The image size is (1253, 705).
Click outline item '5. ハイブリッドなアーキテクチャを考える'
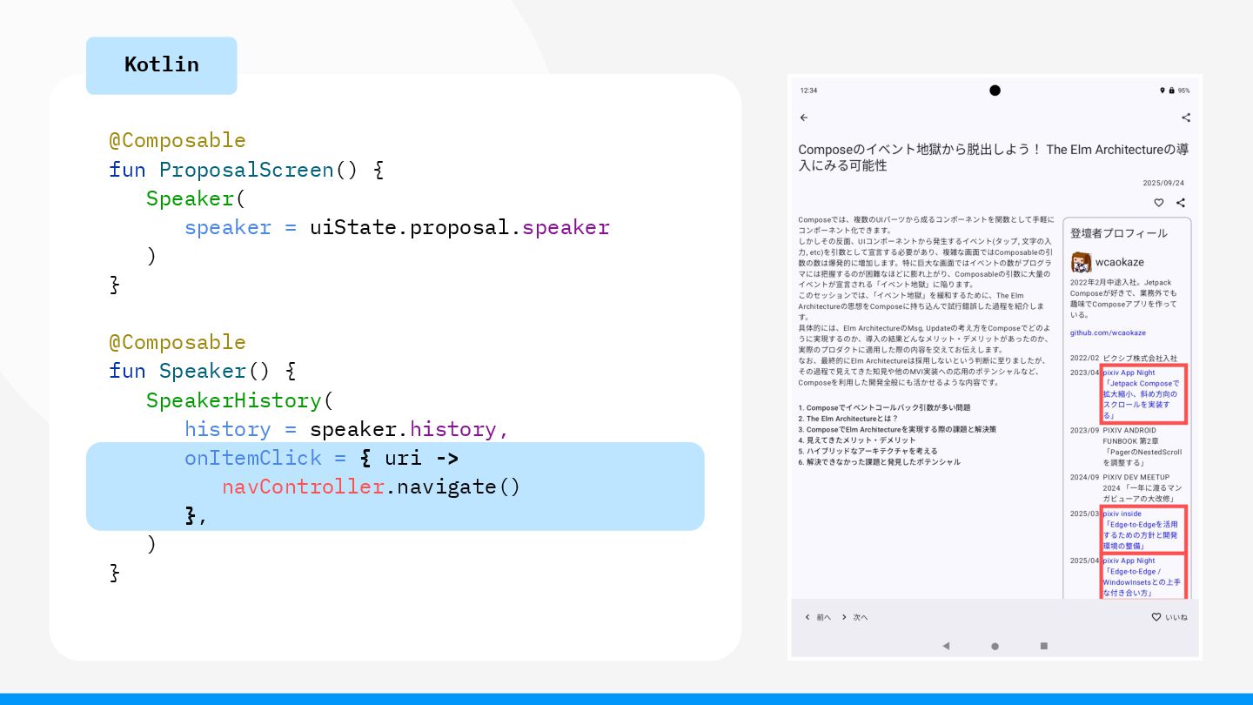868,451
